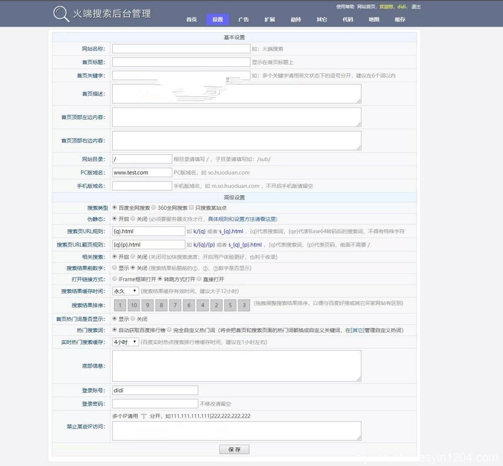This screenshot has height=466, width=503.
Task: Open the 广告 management tab
Action: point(243,19)
